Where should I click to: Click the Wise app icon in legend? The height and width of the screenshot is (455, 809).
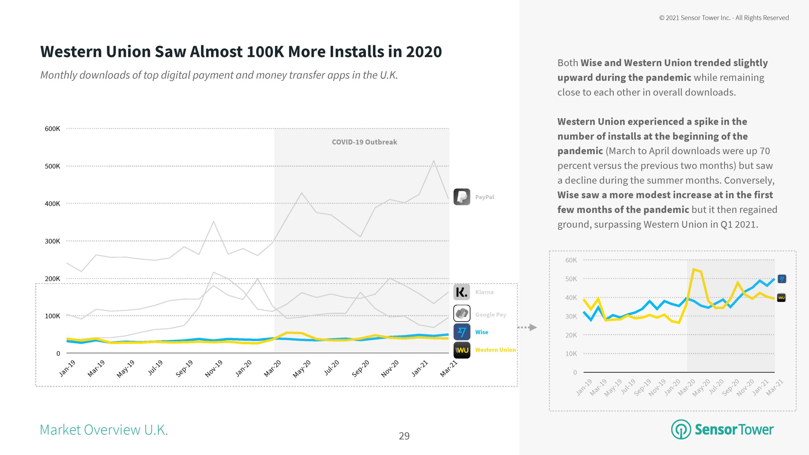[x=462, y=332]
